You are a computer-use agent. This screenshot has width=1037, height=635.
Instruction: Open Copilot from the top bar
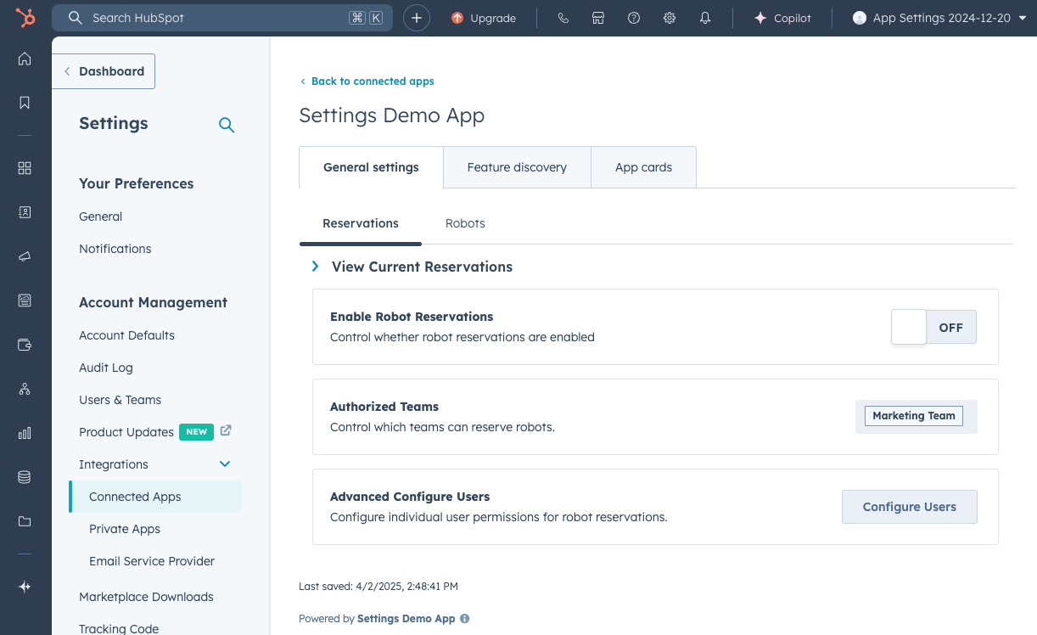coord(782,18)
